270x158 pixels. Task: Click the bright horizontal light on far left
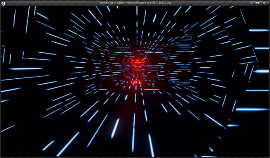(x=25, y=68)
